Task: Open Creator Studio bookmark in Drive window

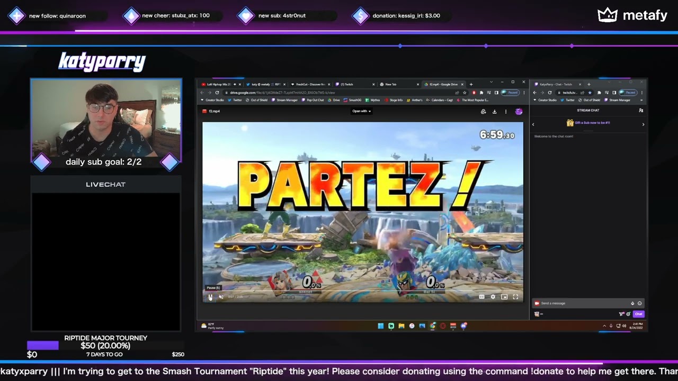Action: (x=212, y=100)
